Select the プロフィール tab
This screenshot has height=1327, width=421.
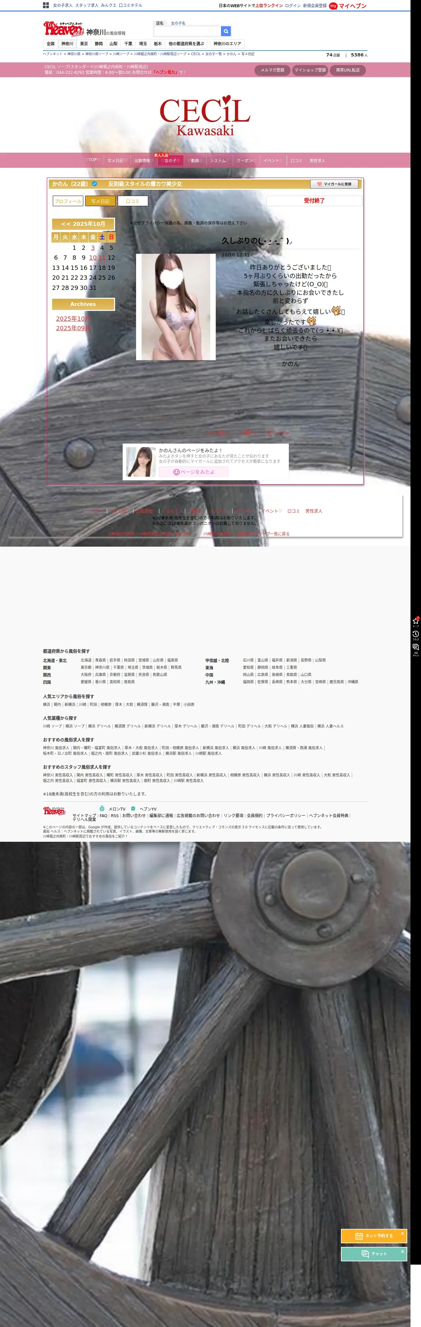click(68, 202)
